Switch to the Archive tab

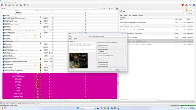(x=126, y=16)
